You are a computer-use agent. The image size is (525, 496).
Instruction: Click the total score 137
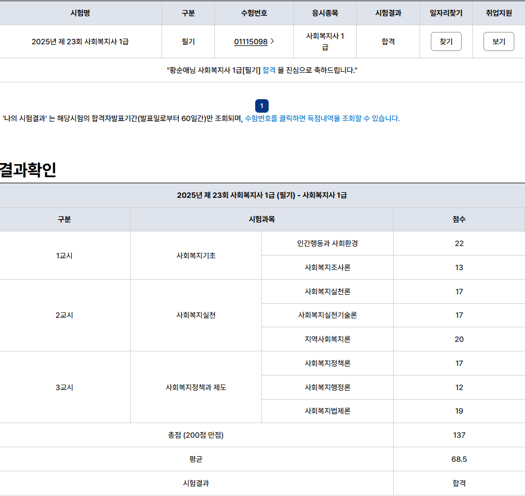coord(459,435)
